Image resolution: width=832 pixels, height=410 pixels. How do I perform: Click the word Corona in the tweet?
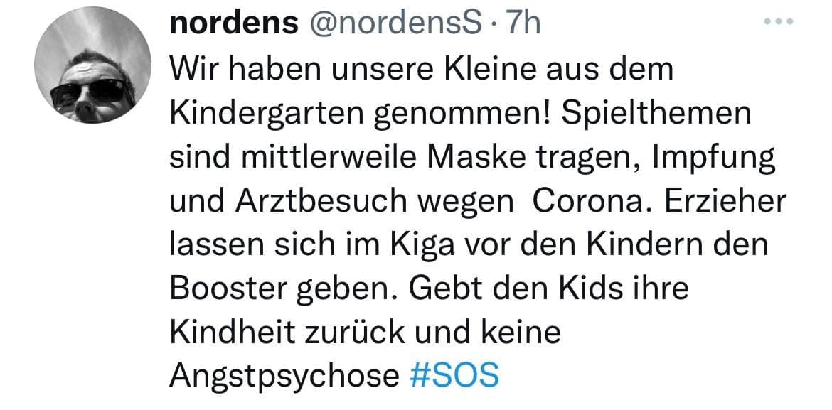pyautogui.click(x=586, y=202)
